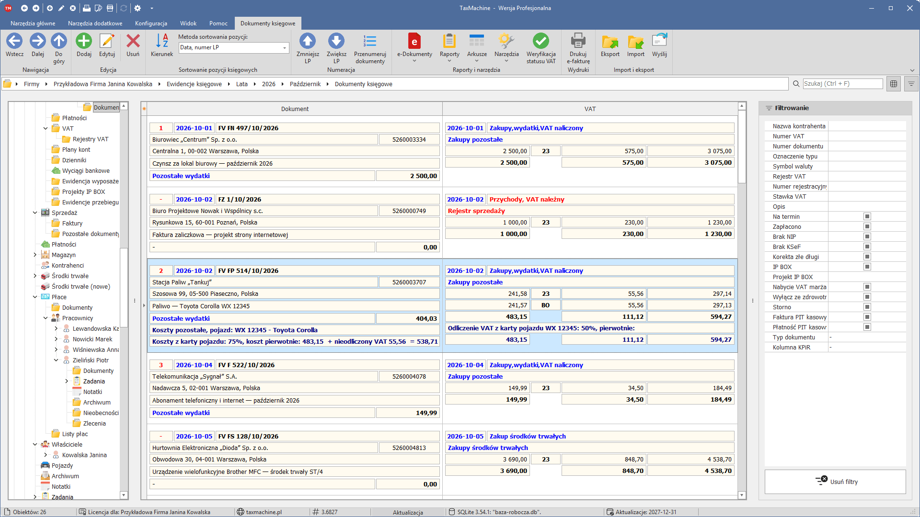This screenshot has width=920, height=517.
Task: Click Ewidencje księgowe breadcrumb
Action: point(194,84)
